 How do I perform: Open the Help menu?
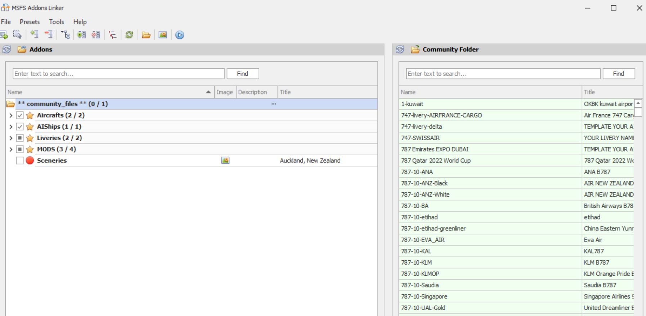point(80,22)
